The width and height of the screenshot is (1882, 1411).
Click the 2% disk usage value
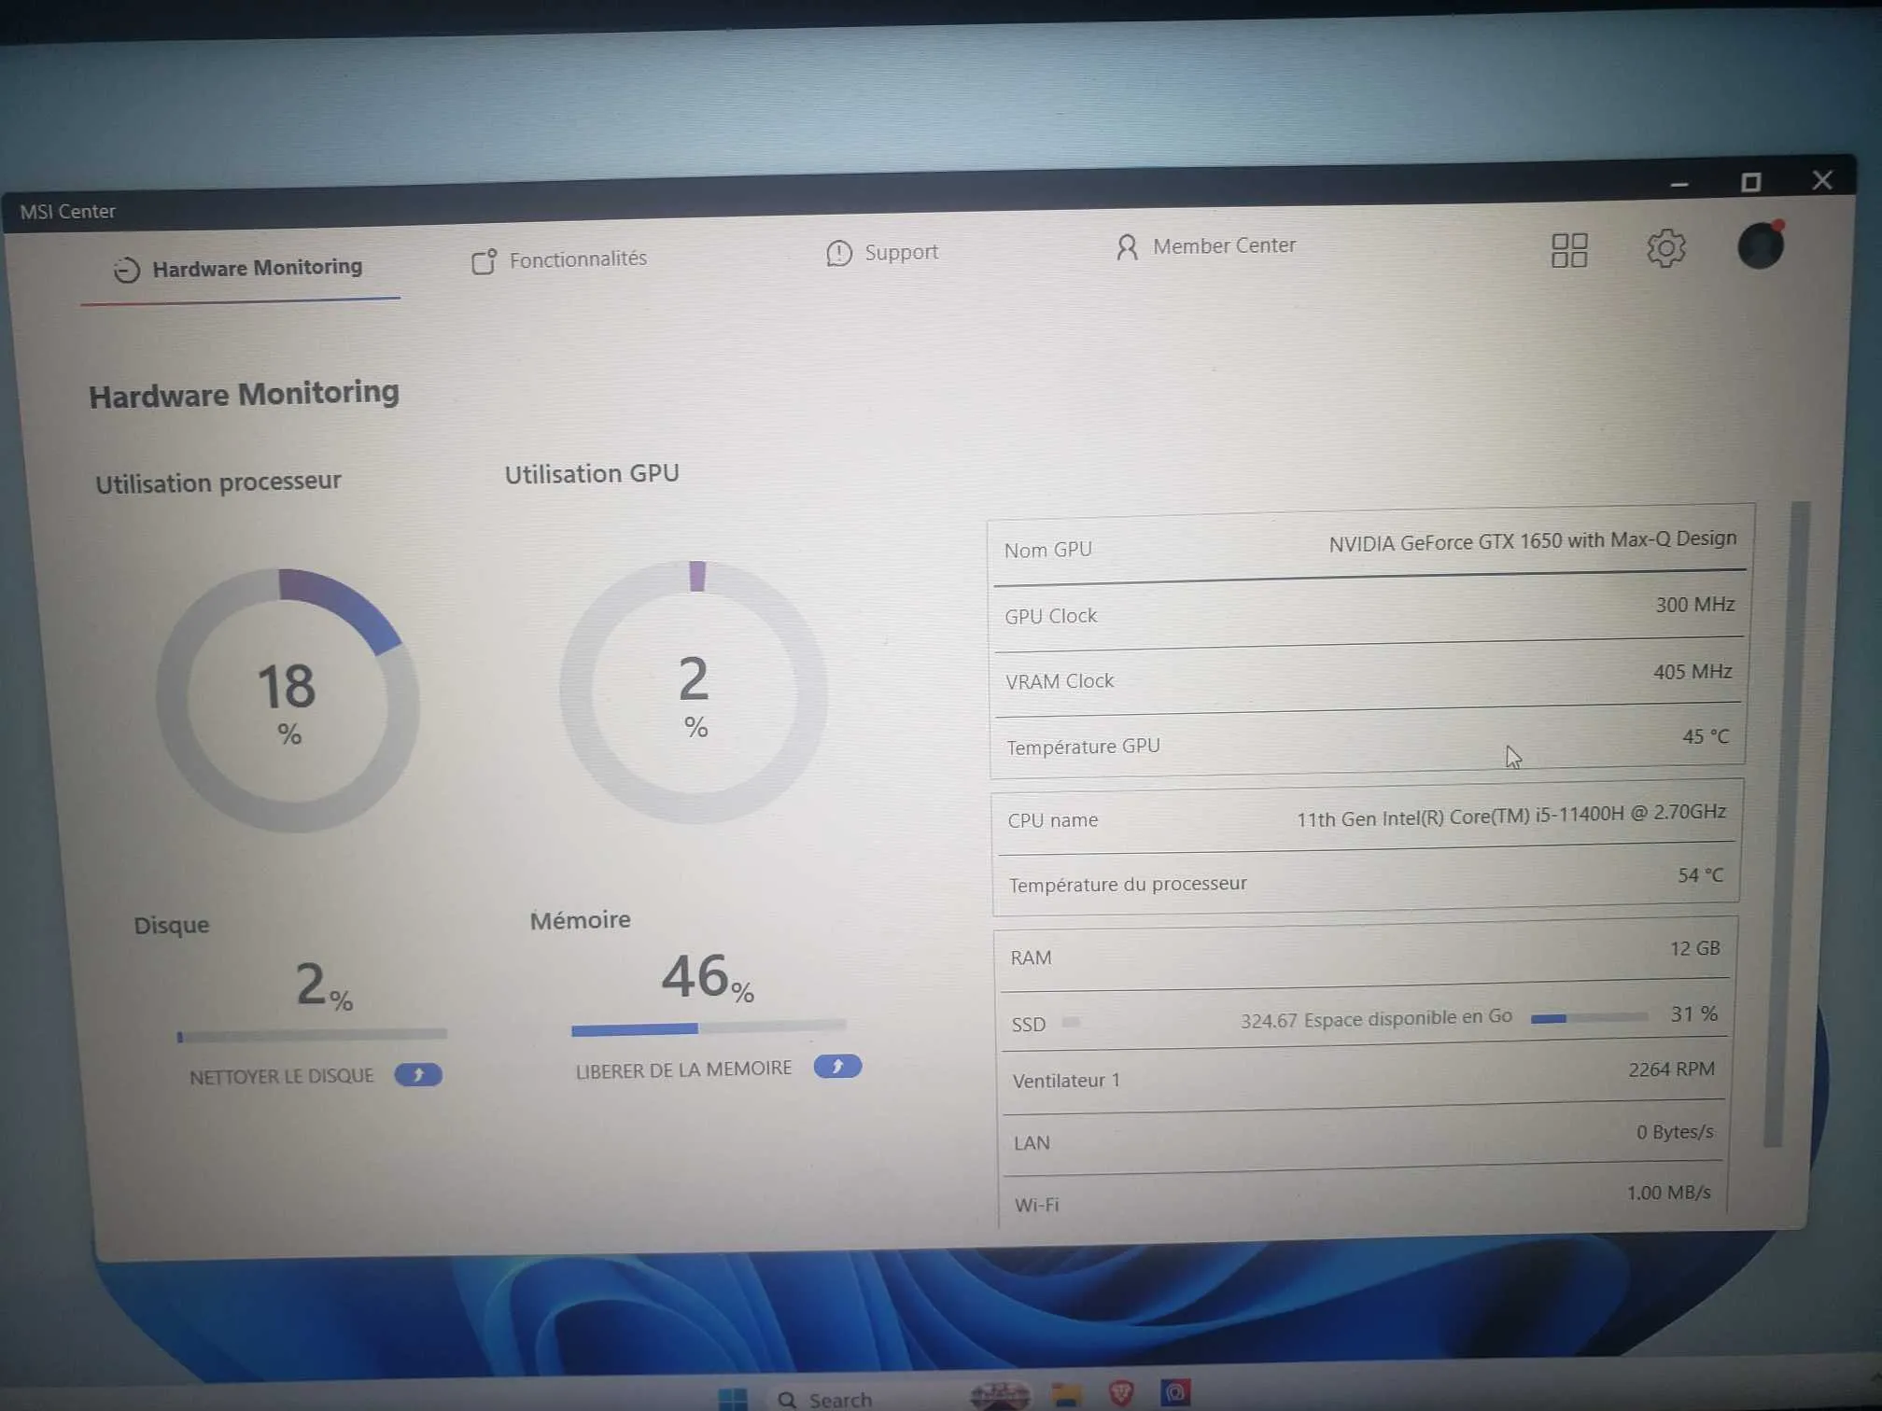click(x=324, y=985)
